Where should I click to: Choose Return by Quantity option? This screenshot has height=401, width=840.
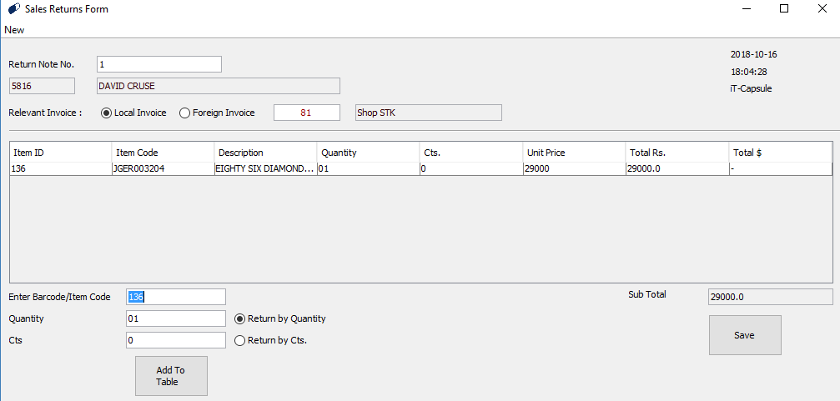coord(240,318)
